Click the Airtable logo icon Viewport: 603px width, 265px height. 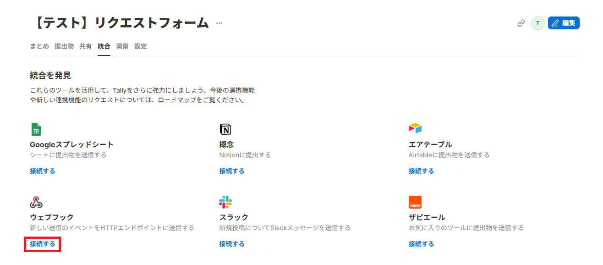[x=415, y=128]
